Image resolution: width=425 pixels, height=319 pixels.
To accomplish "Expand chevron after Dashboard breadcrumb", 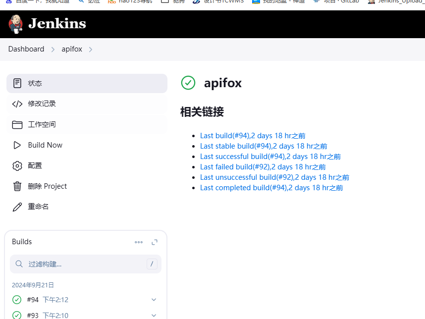I will (x=53, y=50).
